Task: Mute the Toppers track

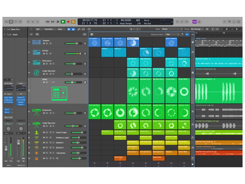Action: [44, 44]
